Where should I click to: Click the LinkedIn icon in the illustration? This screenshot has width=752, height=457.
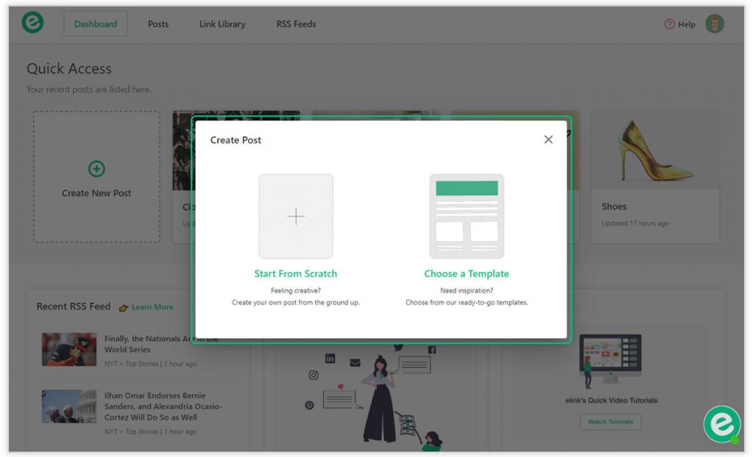330,359
